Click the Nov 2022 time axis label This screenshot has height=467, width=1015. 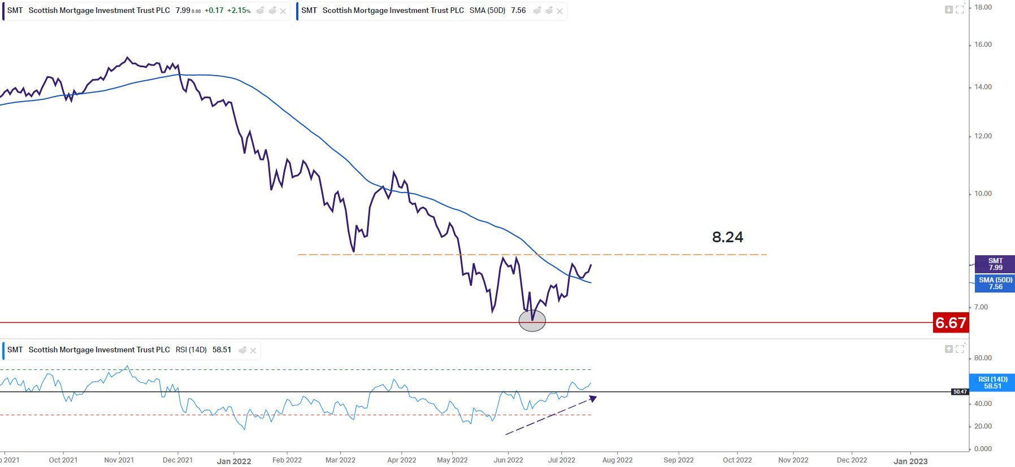click(793, 460)
